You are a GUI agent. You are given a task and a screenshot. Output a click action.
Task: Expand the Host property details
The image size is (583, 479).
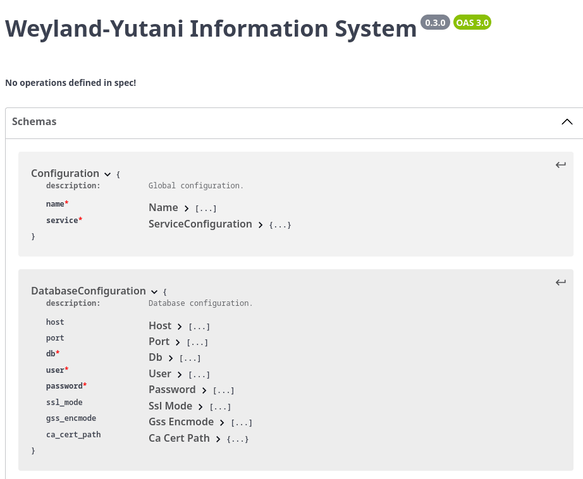pos(179,326)
